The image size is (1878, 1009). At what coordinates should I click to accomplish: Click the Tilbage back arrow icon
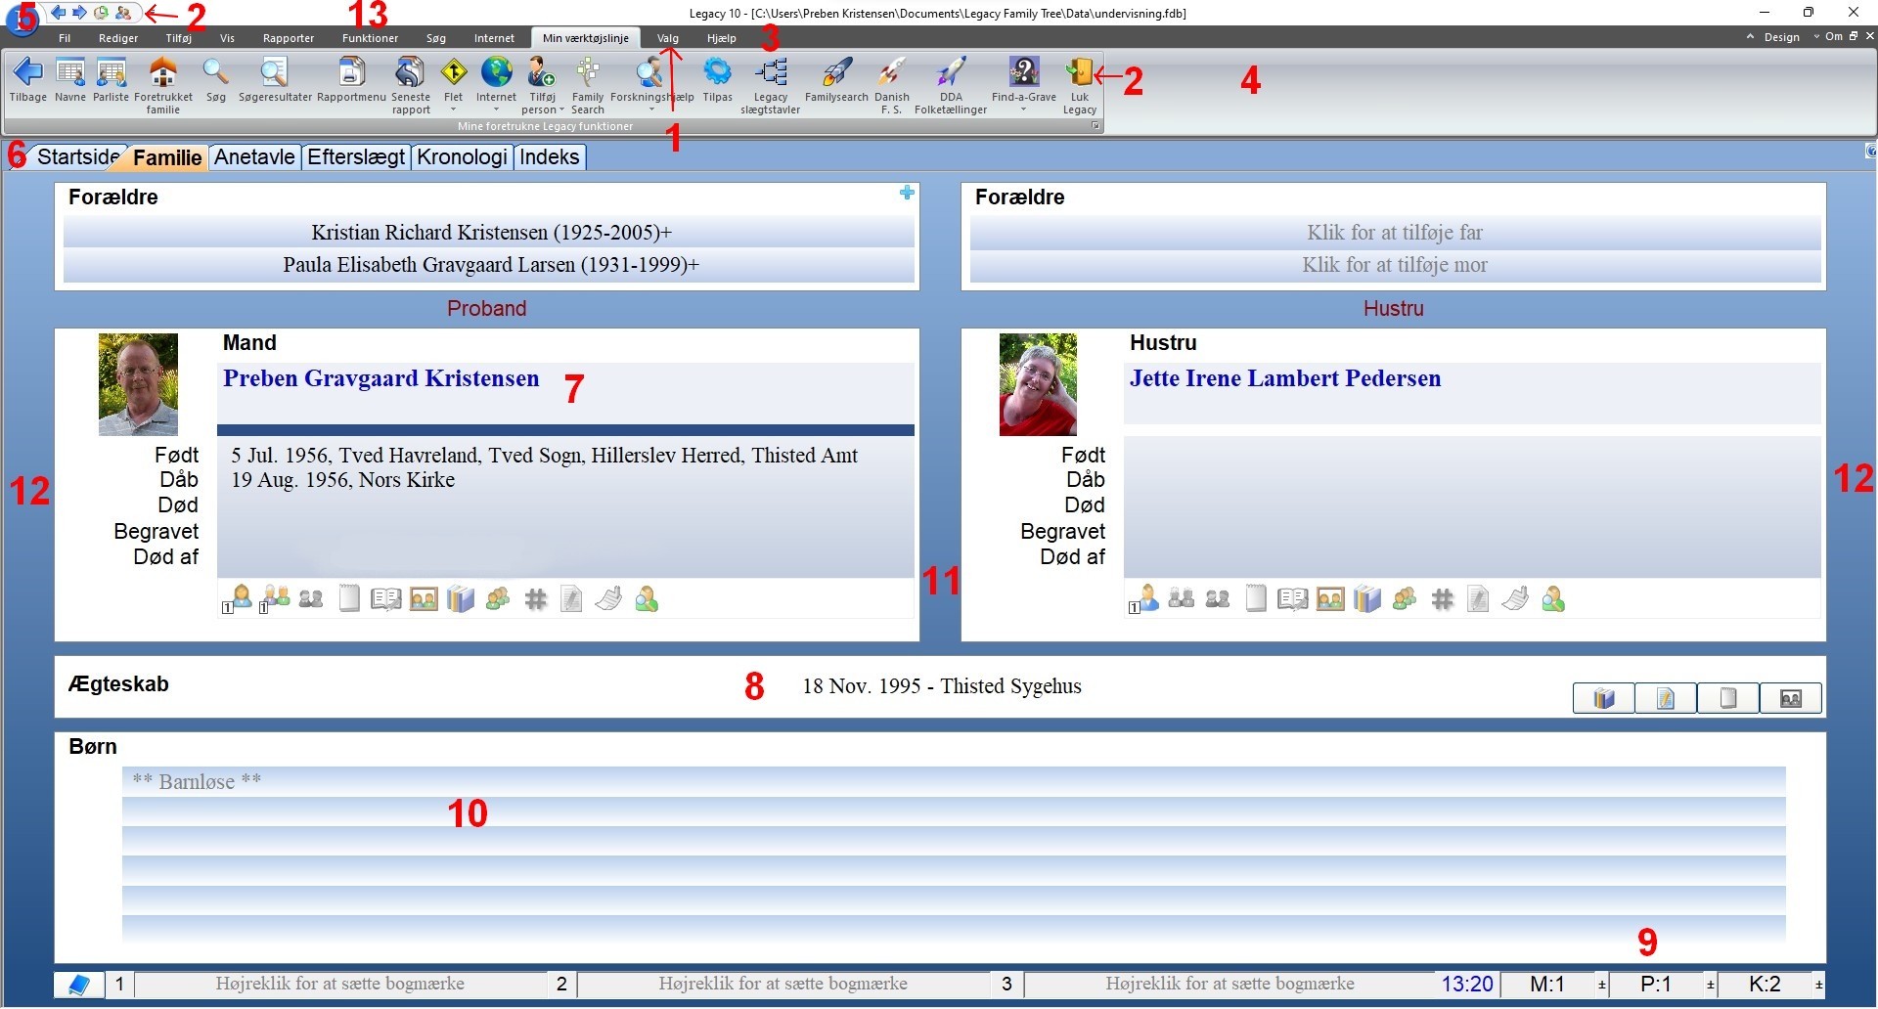(x=27, y=73)
